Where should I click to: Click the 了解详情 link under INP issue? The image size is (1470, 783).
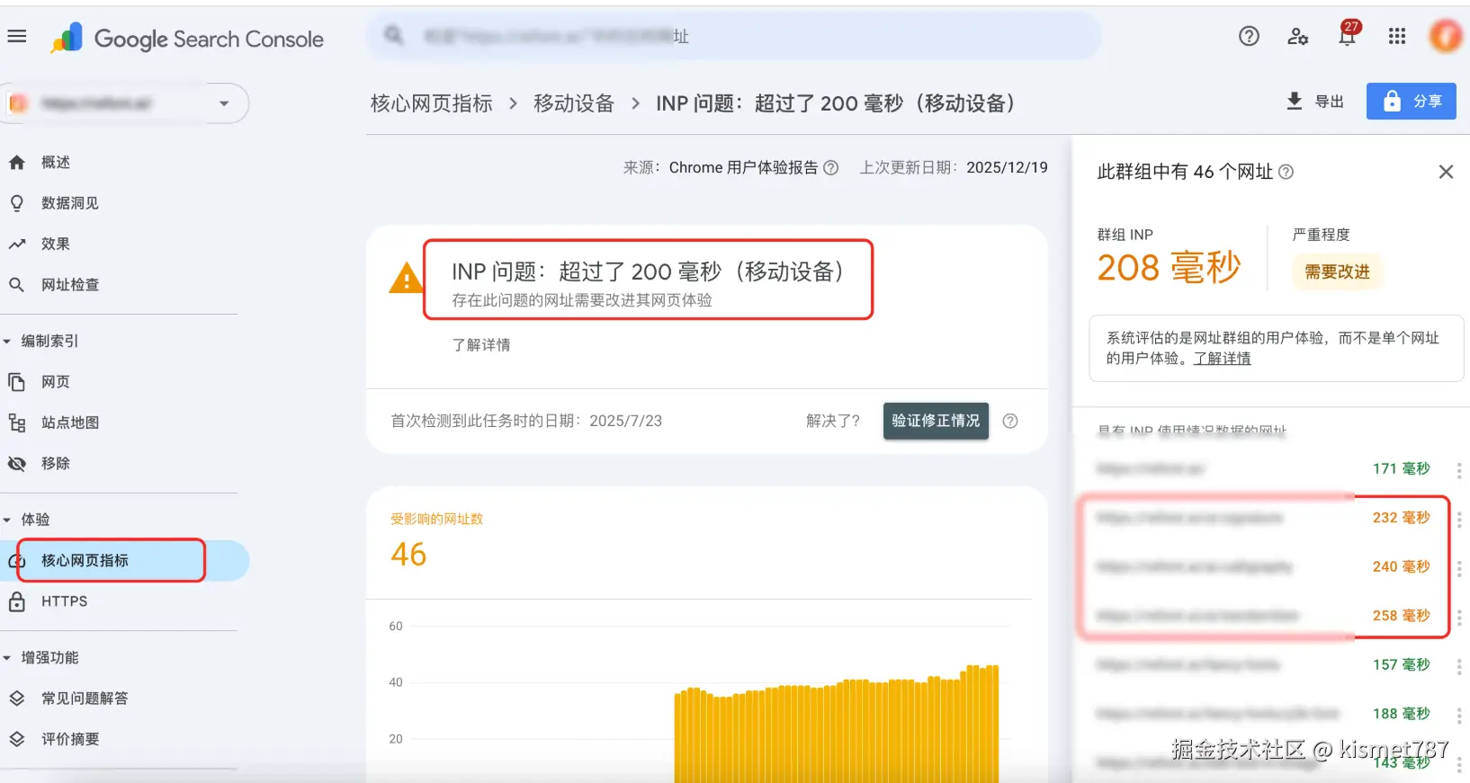coord(481,345)
